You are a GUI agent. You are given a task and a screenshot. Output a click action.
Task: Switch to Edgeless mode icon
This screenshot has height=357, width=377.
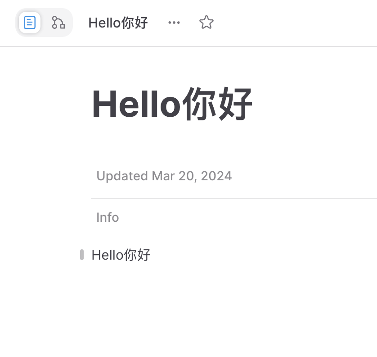pos(58,23)
